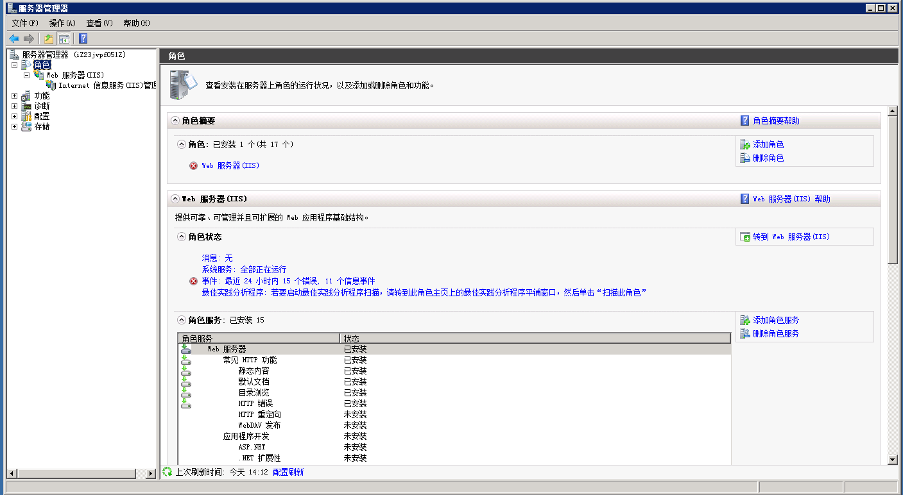Select the ASP.NET row in role services

(x=454, y=447)
